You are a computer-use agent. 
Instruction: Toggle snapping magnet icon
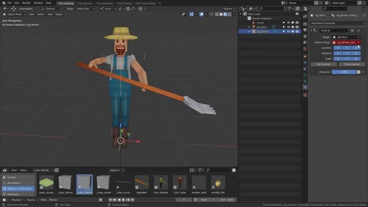point(128,9)
